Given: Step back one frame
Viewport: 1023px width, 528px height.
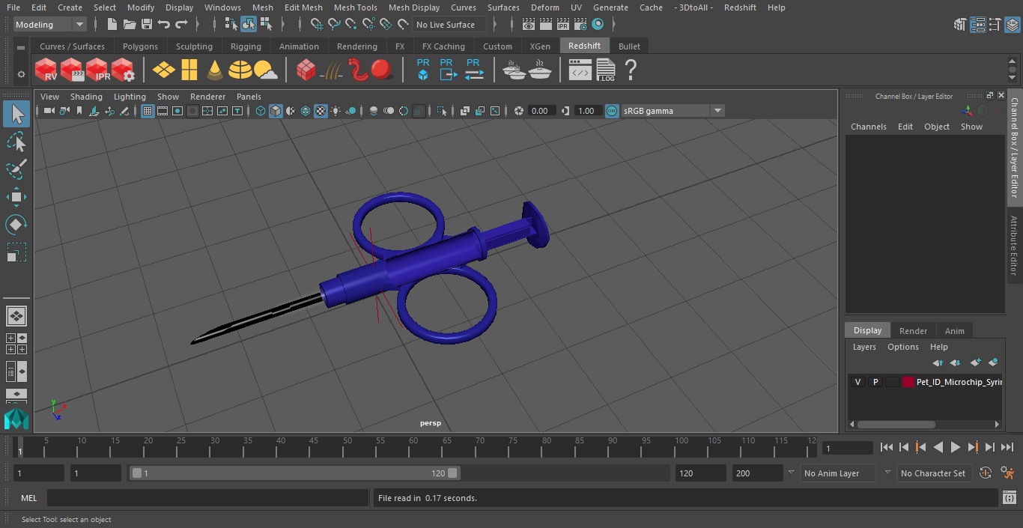Looking at the screenshot, I should (904, 447).
